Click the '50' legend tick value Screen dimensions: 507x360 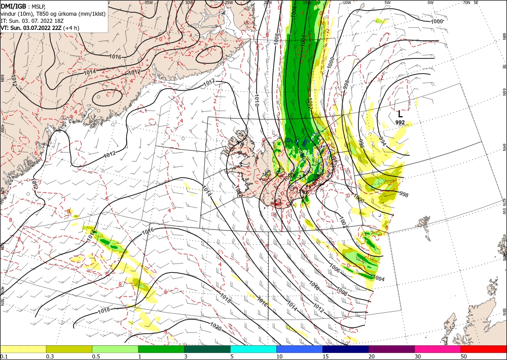pyautogui.click(x=464, y=356)
